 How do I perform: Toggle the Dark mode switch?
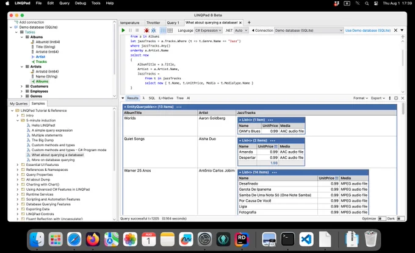pyautogui.click(x=401, y=219)
